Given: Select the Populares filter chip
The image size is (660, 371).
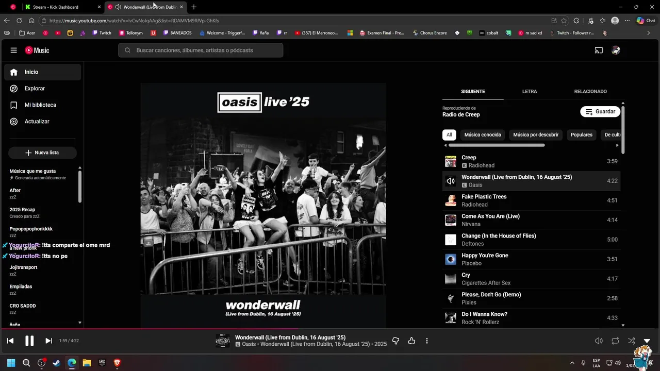Looking at the screenshot, I should point(582,135).
